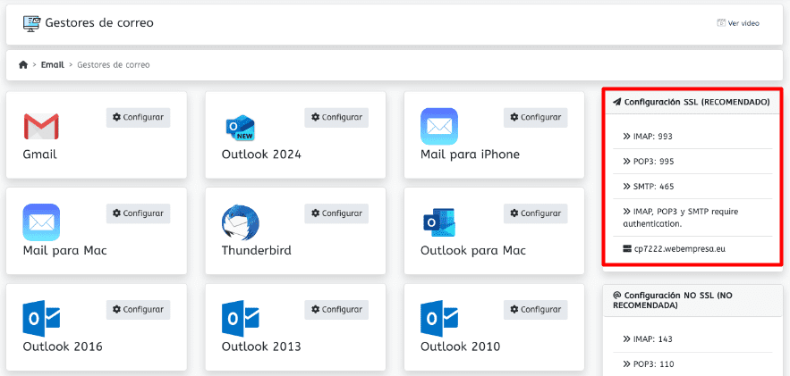Click the home icon in breadcrumb

(x=23, y=65)
